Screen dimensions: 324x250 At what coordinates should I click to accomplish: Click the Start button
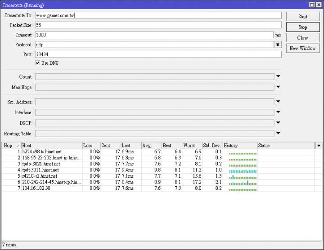[x=303, y=17]
